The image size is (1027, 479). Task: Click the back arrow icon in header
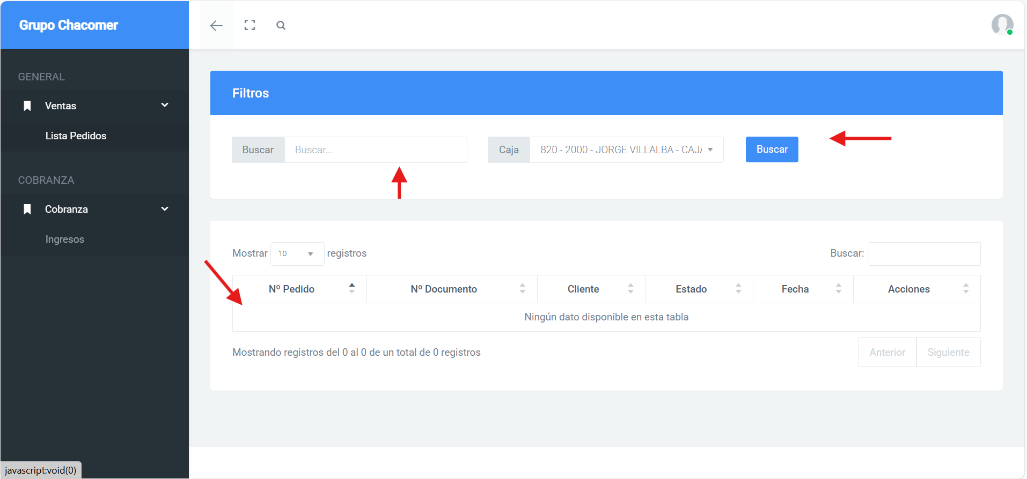[x=216, y=26]
